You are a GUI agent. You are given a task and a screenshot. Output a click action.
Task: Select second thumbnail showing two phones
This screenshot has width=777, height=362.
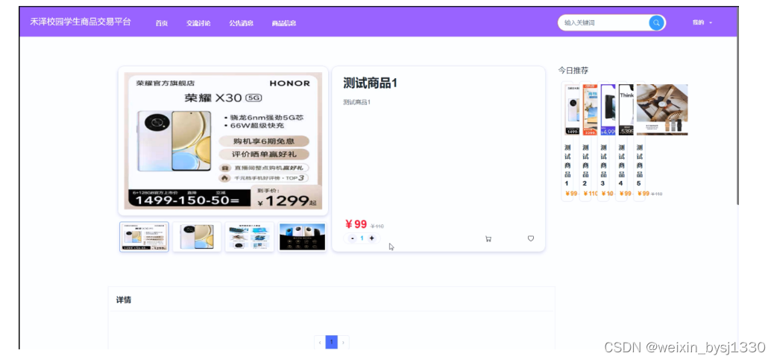197,237
